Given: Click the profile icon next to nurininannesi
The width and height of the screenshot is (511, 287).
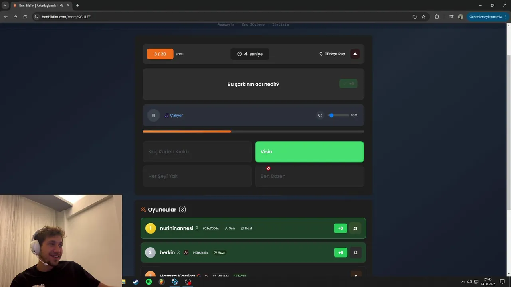Looking at the screenshot, I should (197, 228).
